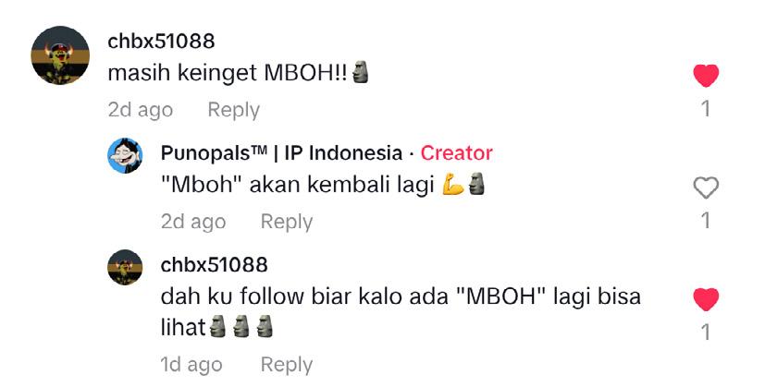
Task: Unlike the first chbx51088 comment heart
Action: click(706, 76)
